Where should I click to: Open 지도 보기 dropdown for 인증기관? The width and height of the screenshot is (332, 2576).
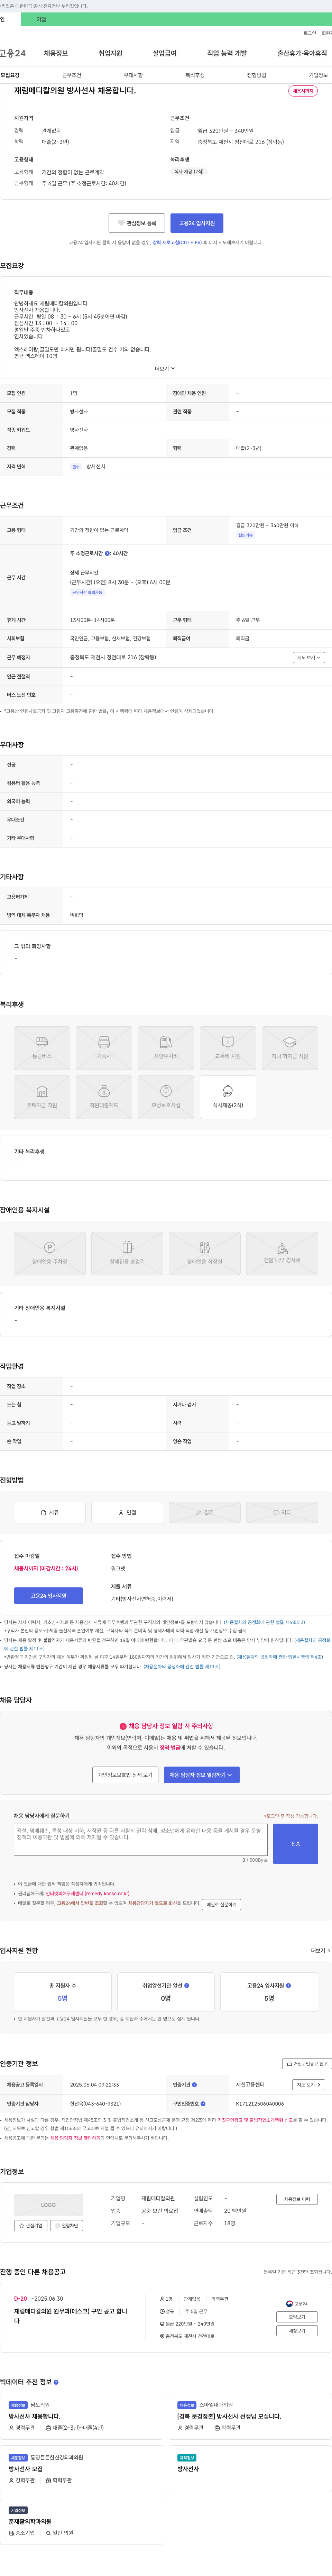pos(308,2085)
